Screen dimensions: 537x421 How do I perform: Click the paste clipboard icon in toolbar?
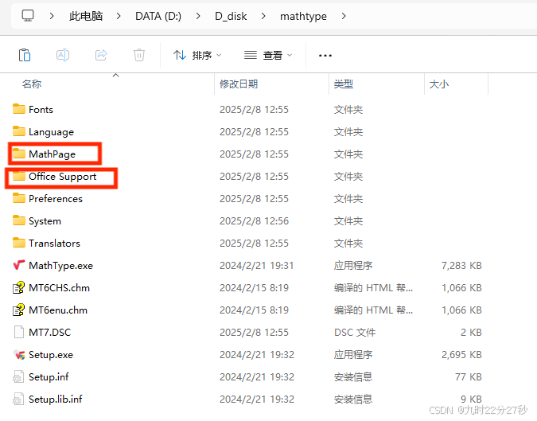(25, 55)
